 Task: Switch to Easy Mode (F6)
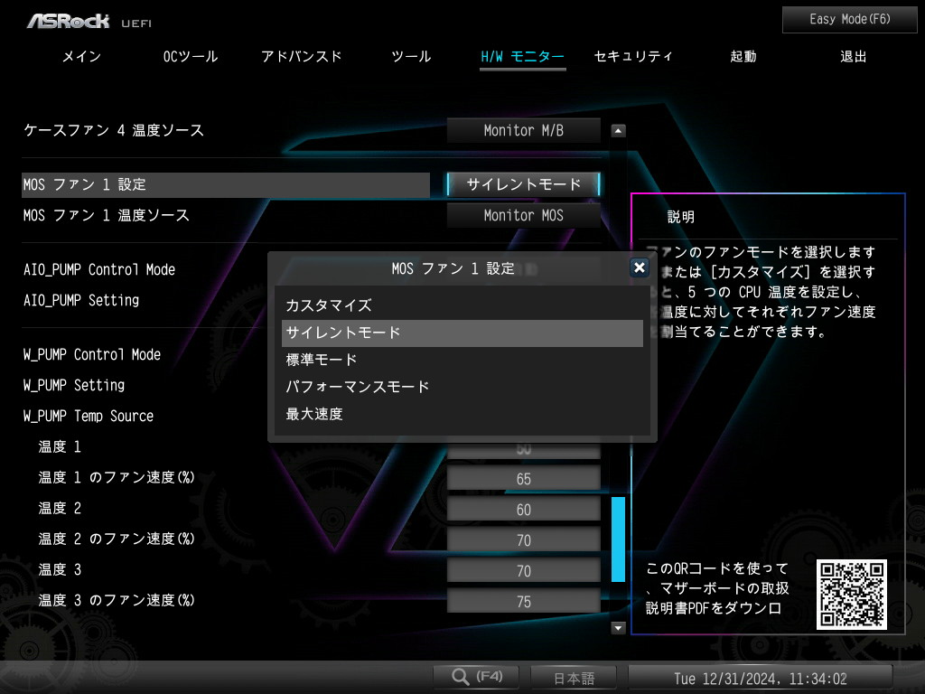click(849, 20)
